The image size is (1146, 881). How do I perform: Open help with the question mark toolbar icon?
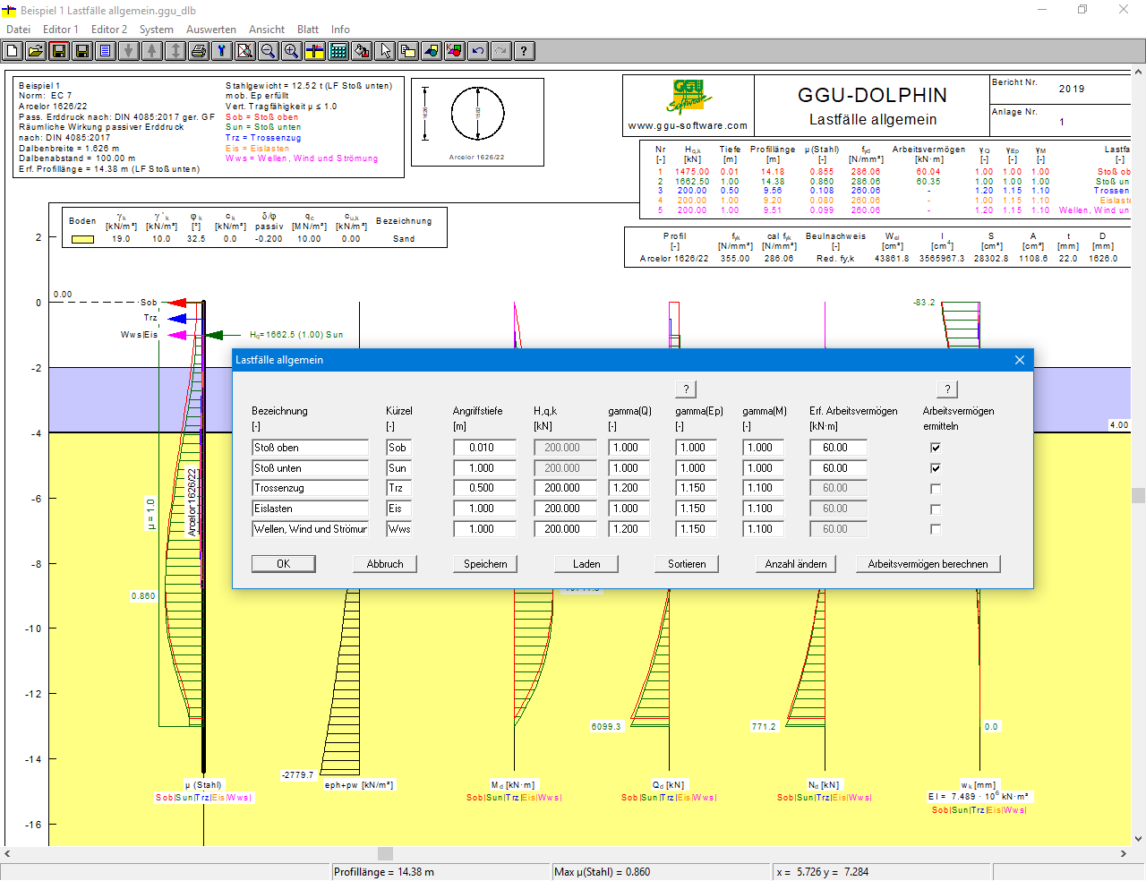(x=525, y=51)
